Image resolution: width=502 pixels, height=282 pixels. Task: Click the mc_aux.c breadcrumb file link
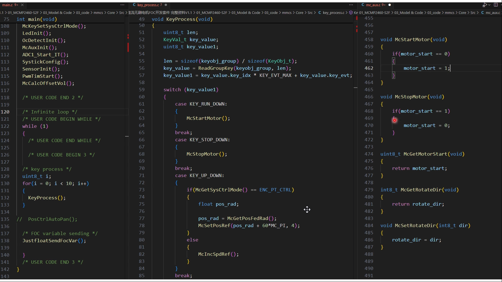492,13
